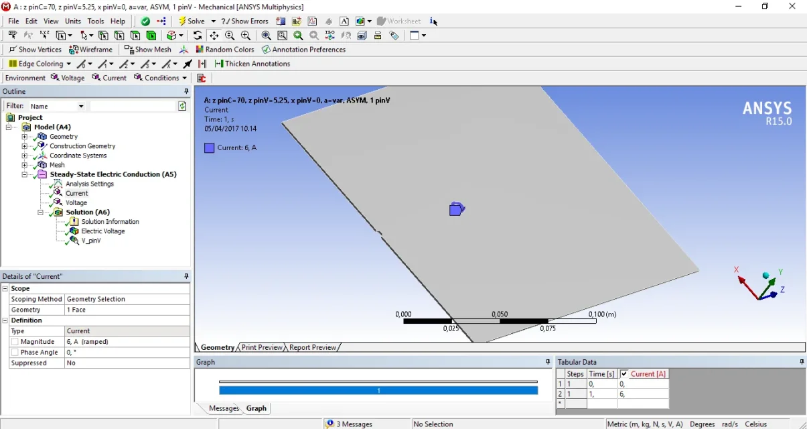The height and width of the screenshot is (429, 807).
Task: Open the Viewports dropdown arrow
Action: tap(424, 36)
